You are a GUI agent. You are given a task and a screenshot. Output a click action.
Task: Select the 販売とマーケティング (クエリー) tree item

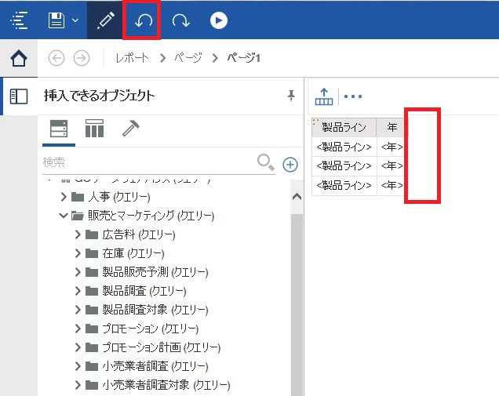[151, 216]
